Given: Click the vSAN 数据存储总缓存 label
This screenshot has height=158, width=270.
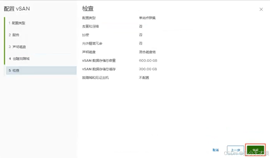Looking at the screenshot, I should 99,69.
